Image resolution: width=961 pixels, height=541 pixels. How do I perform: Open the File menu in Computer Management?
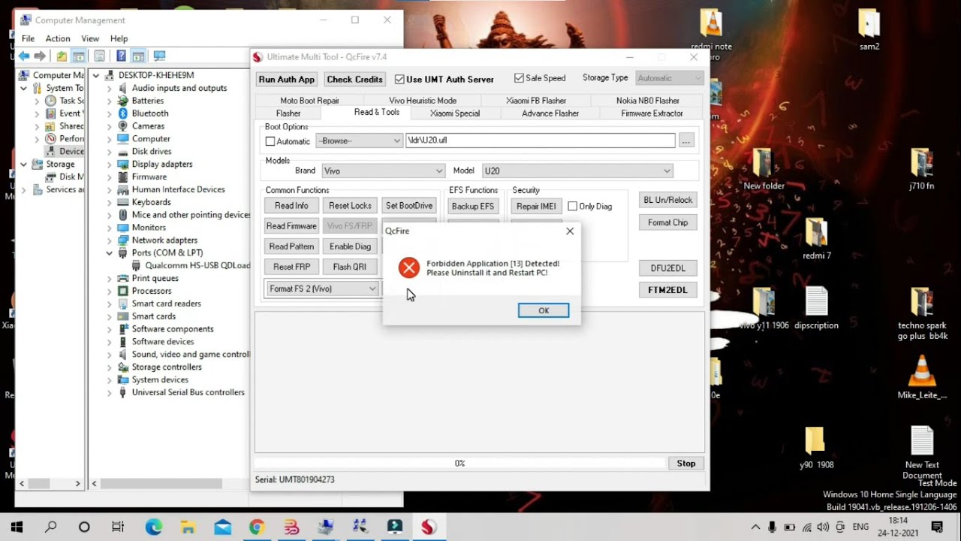(28, 38)
